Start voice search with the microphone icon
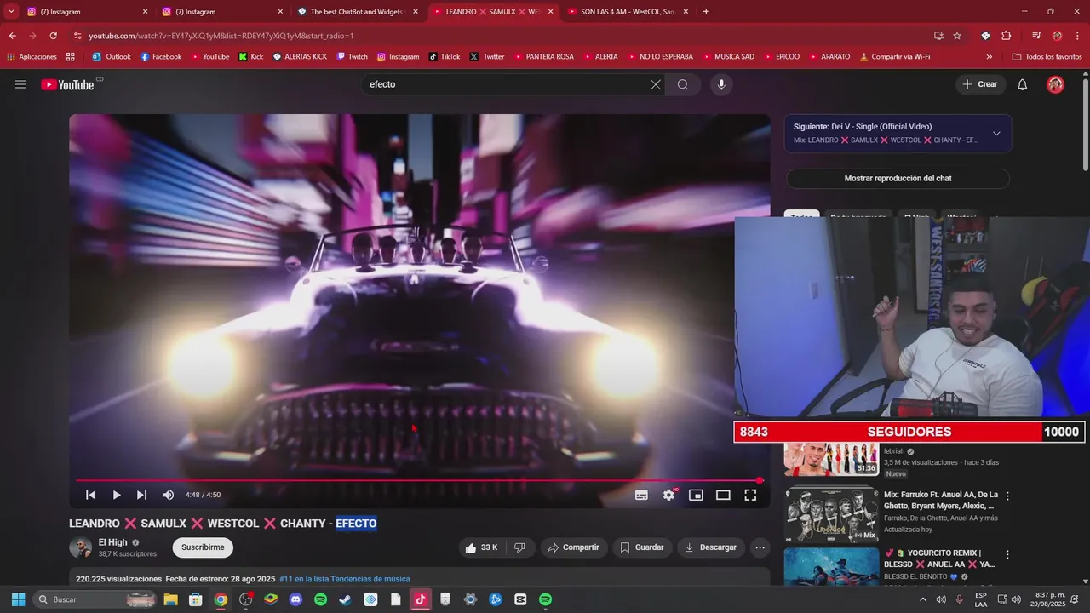 coord(721,84)
